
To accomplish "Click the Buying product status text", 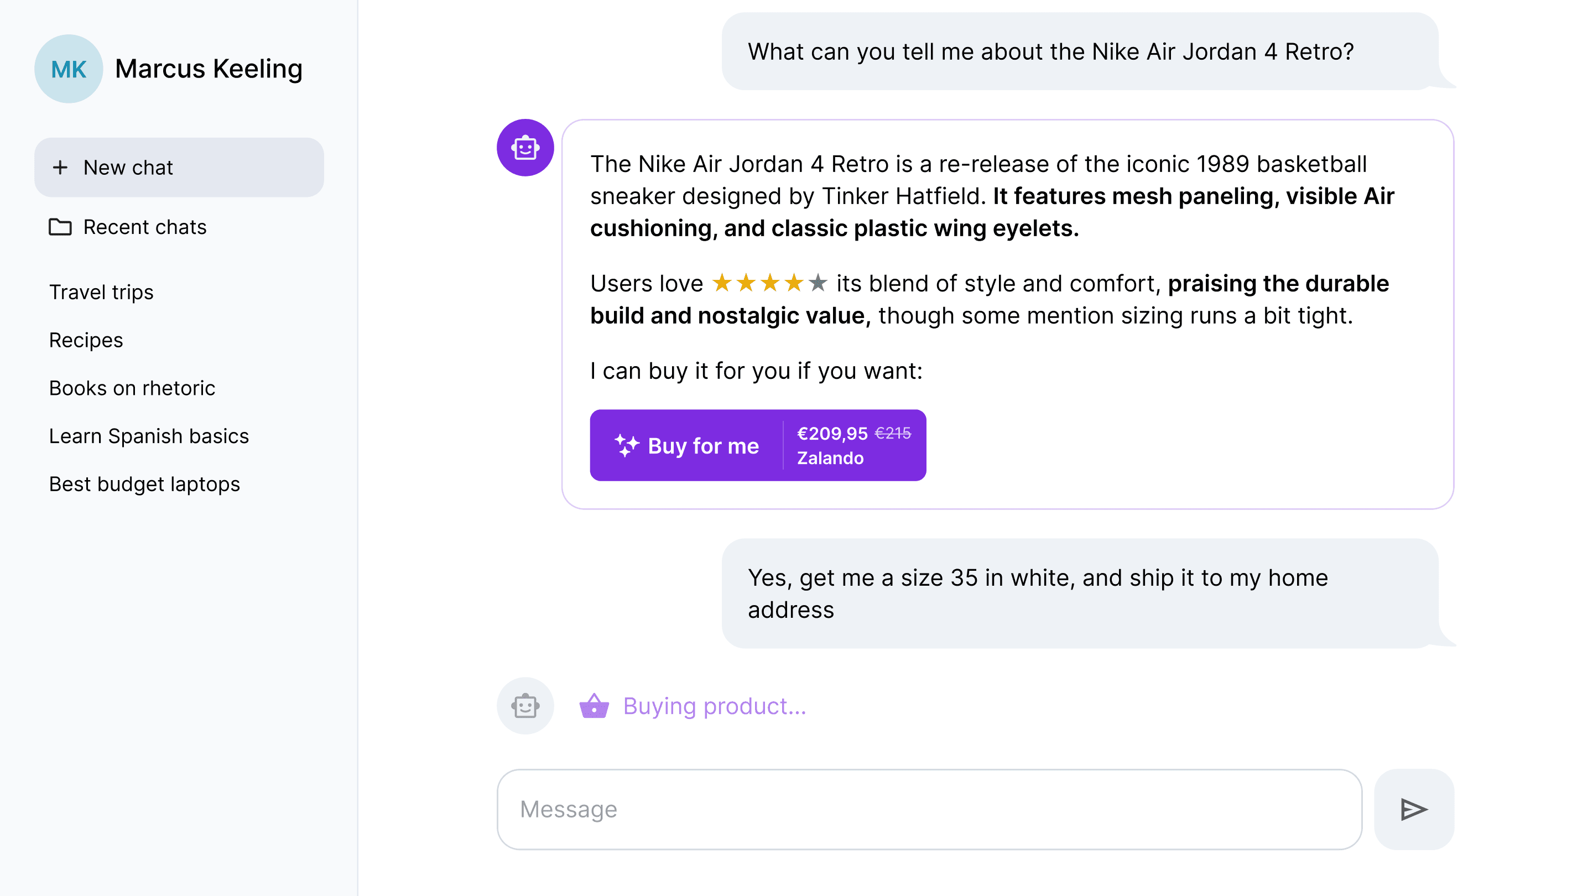I will click(x=714, y=706).
